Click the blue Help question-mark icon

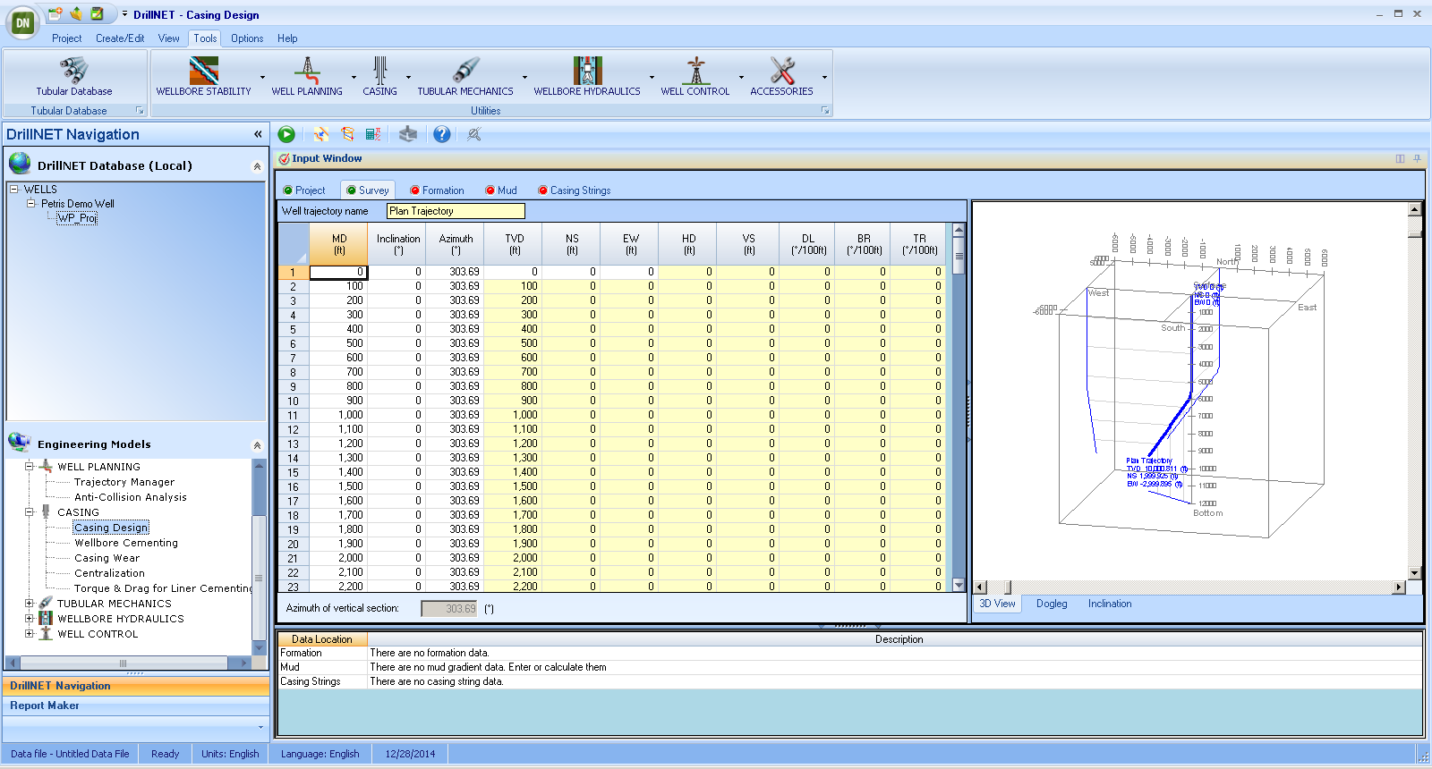[x=441, y=134]
